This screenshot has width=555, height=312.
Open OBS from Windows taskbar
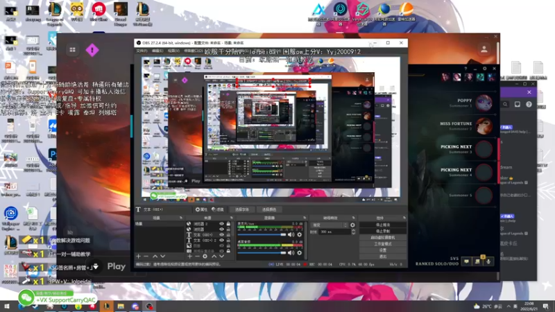tap(149, 306)
